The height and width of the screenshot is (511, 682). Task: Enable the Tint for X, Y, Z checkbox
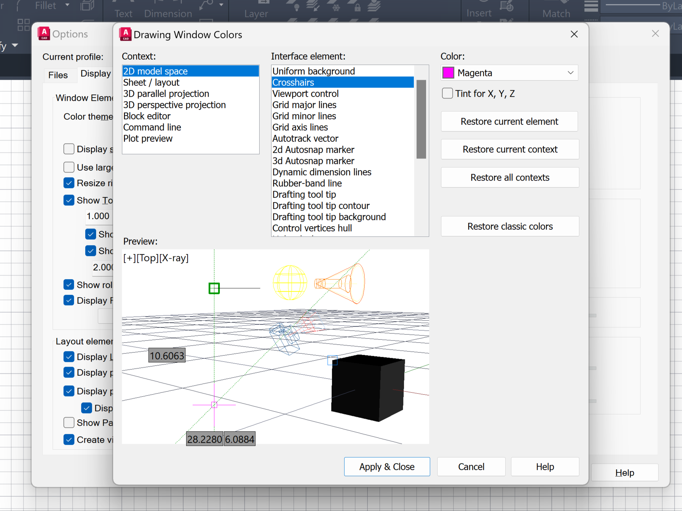click(x=447, y=93)
